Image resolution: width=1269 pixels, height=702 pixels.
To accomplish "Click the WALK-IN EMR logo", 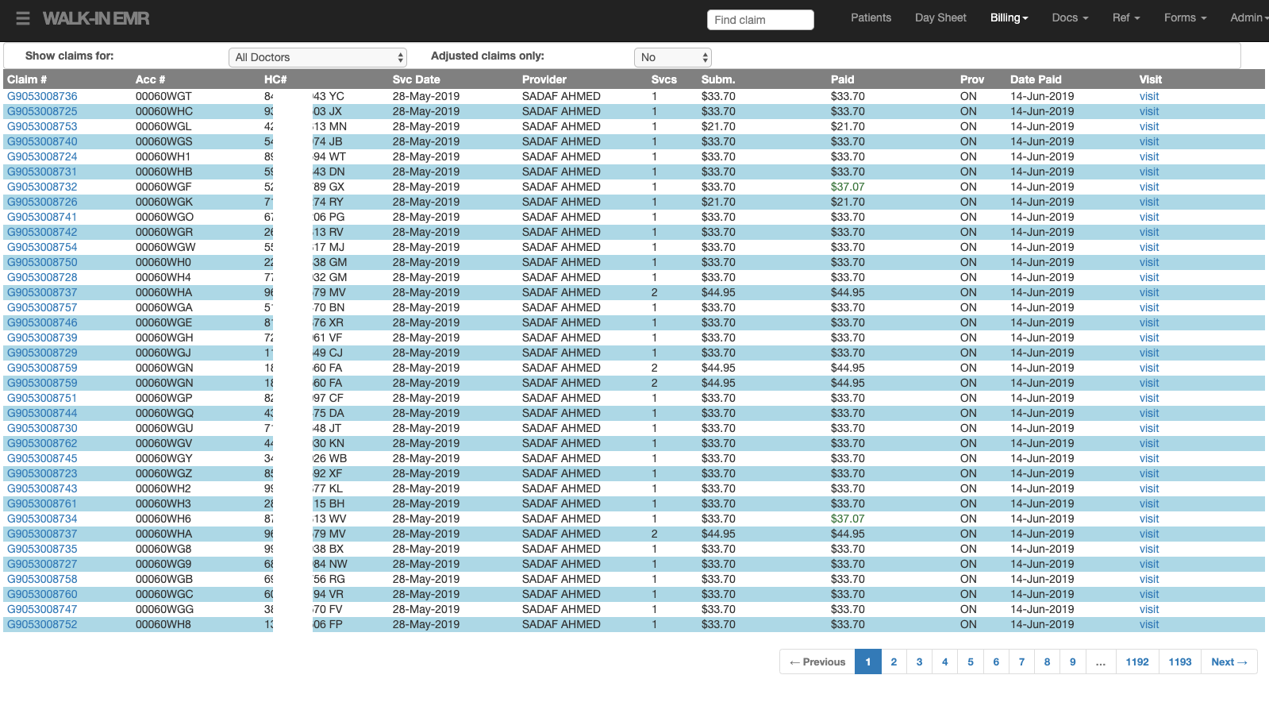I will [96, 18].
